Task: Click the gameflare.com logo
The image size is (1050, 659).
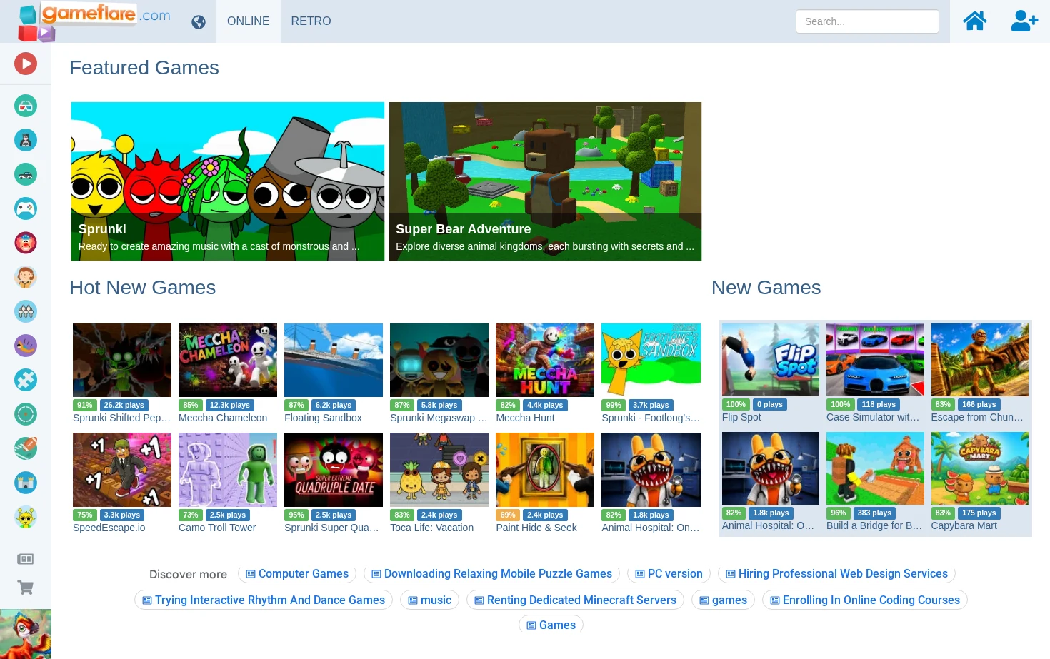Action: pyautogui.click(x=95, y=21)
